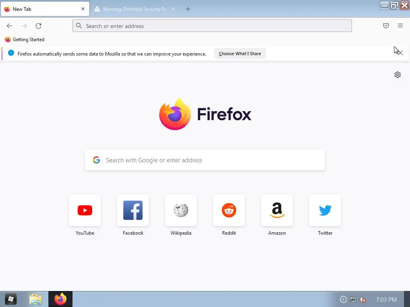Open the Amazon shortcut tile
The image size is (410, 307).
277,210
